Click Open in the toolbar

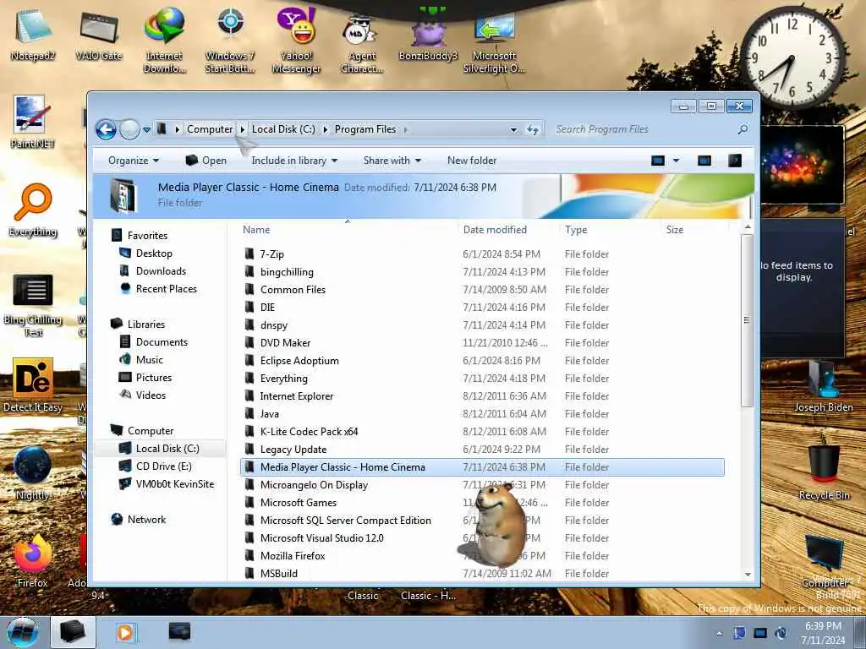(x=206, y=161)
